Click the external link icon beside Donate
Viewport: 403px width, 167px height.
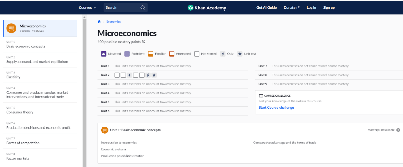pos(298,7)
